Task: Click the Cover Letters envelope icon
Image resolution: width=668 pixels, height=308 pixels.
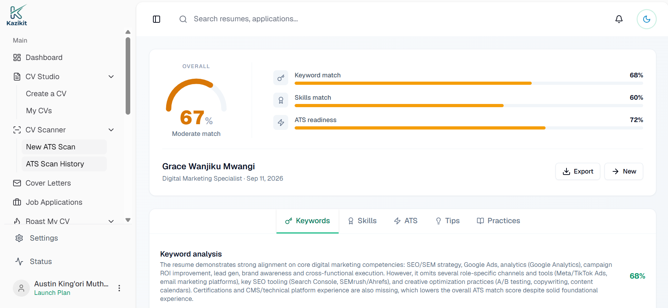Action: [x=17, y=183]
